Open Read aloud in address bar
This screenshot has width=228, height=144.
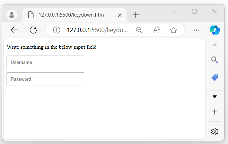156,30
